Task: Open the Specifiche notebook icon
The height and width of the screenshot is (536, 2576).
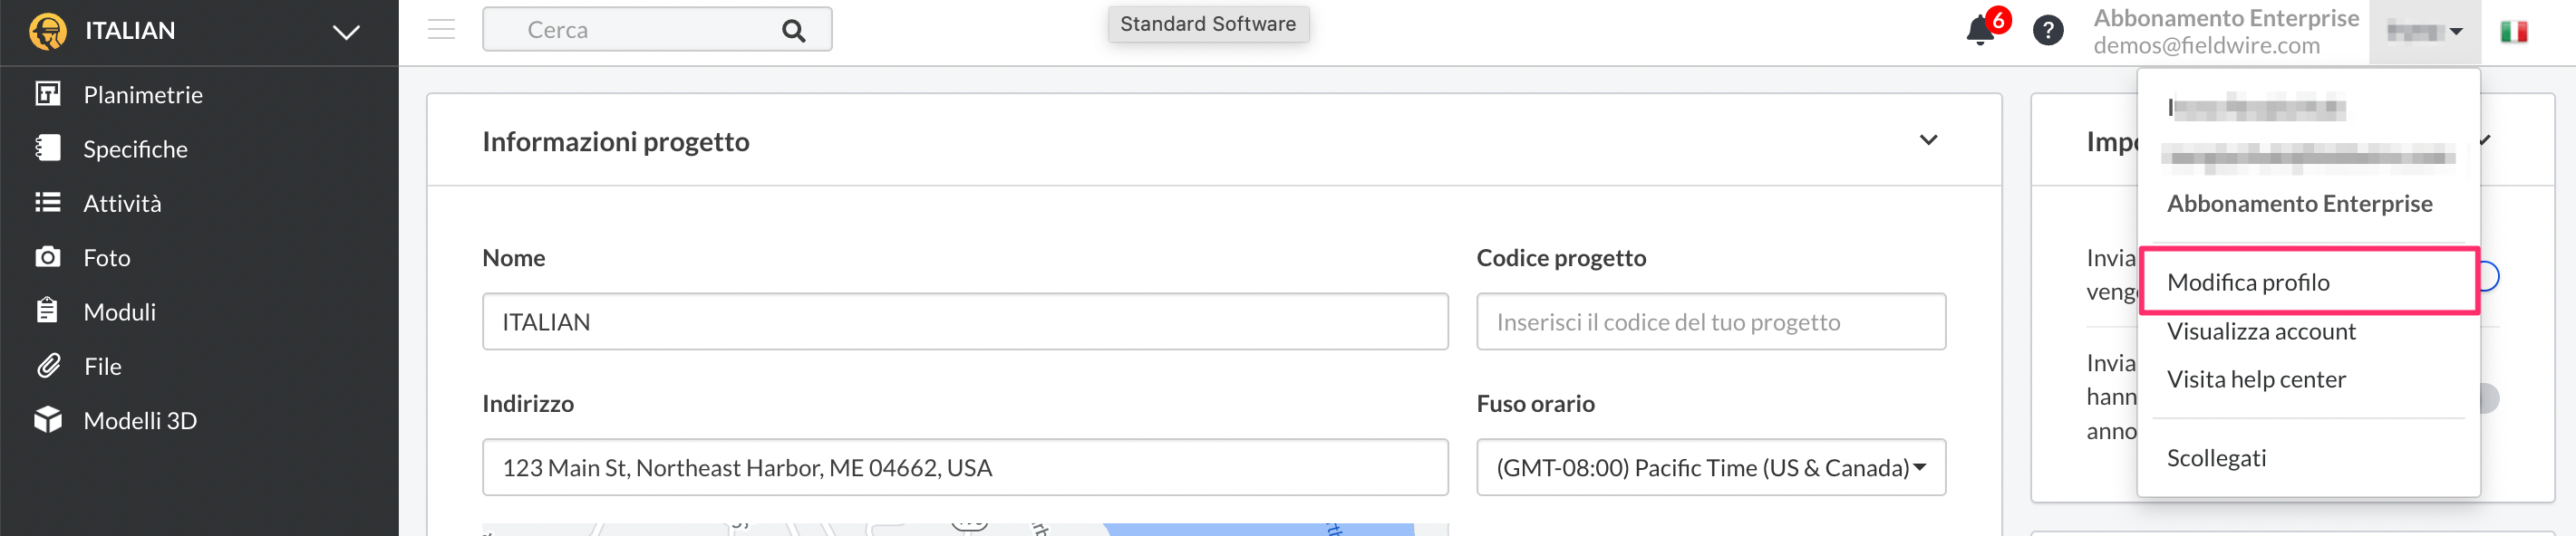Action: click(47, 148)
